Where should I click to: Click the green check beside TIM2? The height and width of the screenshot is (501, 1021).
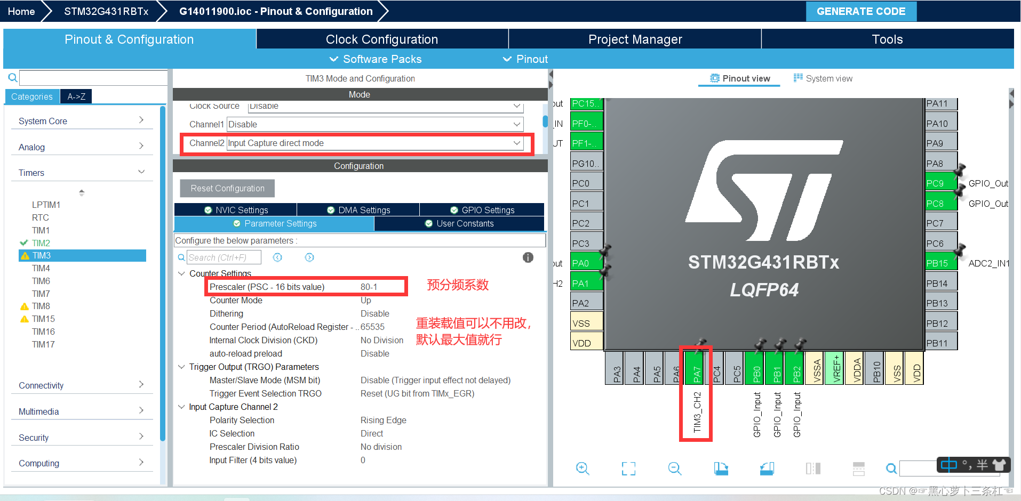(24, 243)
